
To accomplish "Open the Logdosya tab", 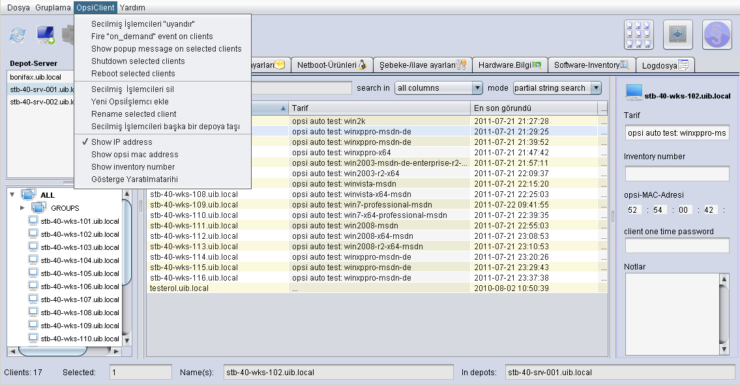I will coord(665,65).
